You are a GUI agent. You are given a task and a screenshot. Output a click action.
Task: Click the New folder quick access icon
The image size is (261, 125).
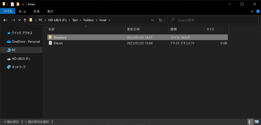18,4
